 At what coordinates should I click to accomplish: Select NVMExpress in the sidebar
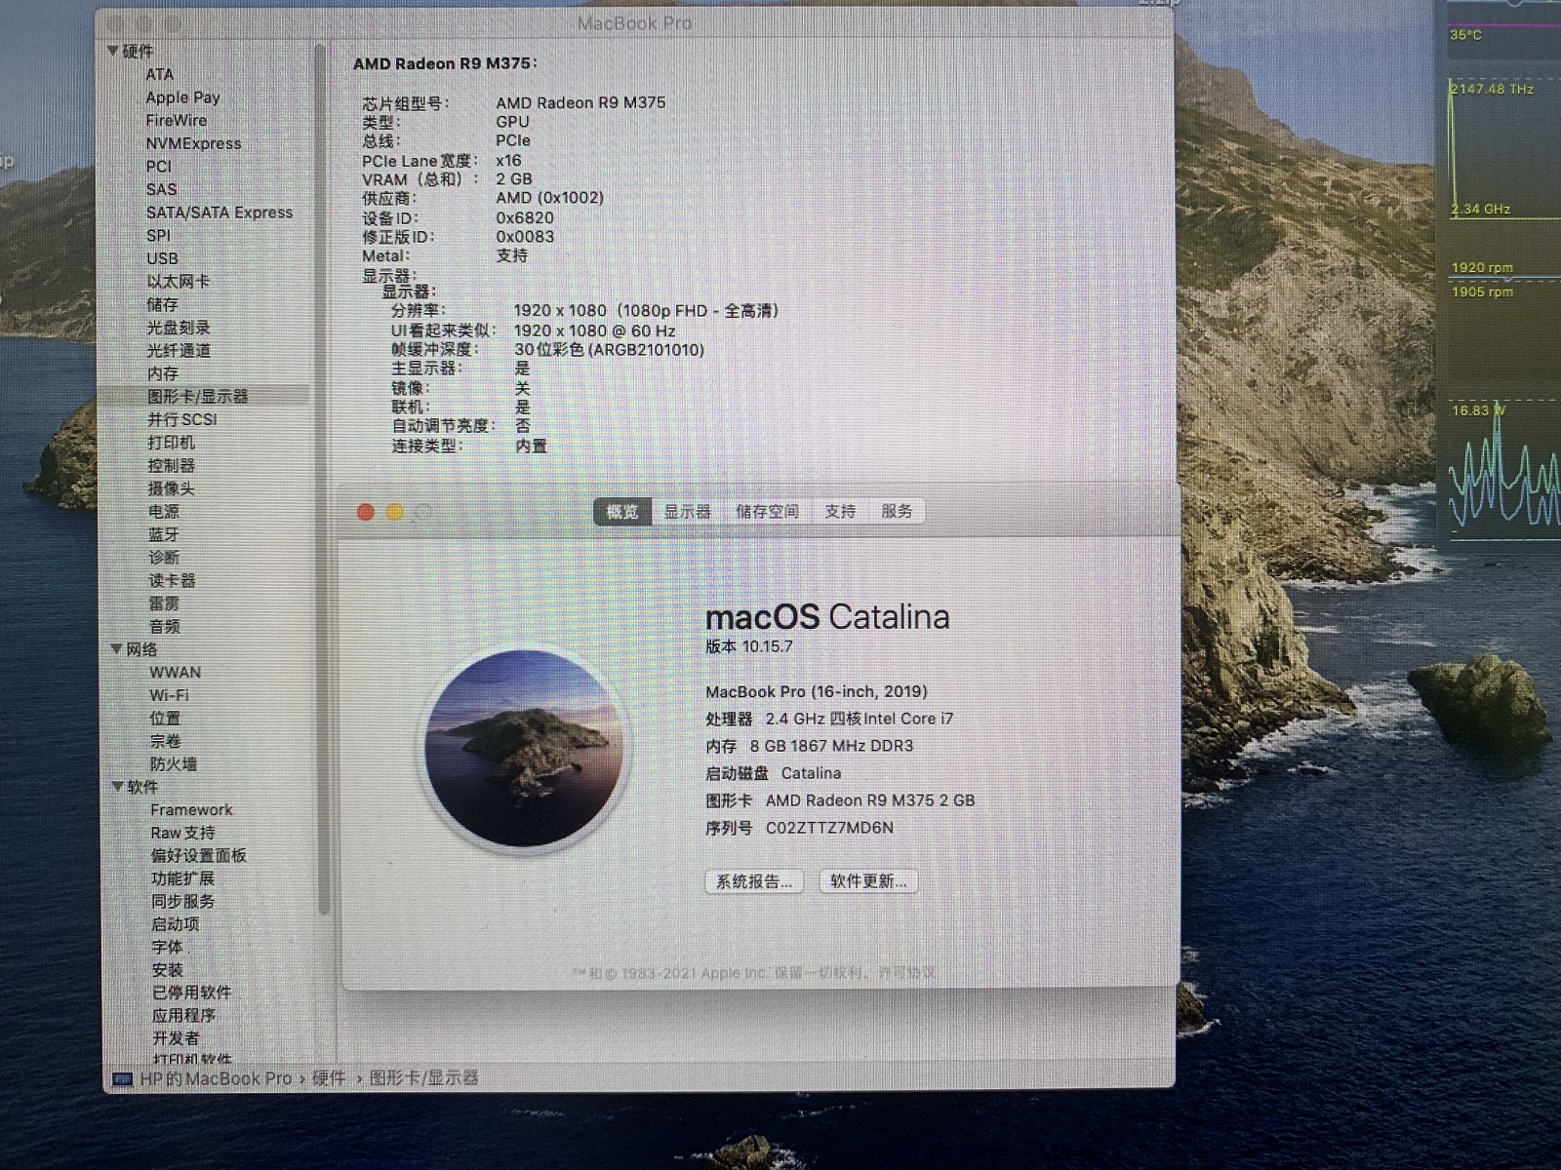pos(193,143)
